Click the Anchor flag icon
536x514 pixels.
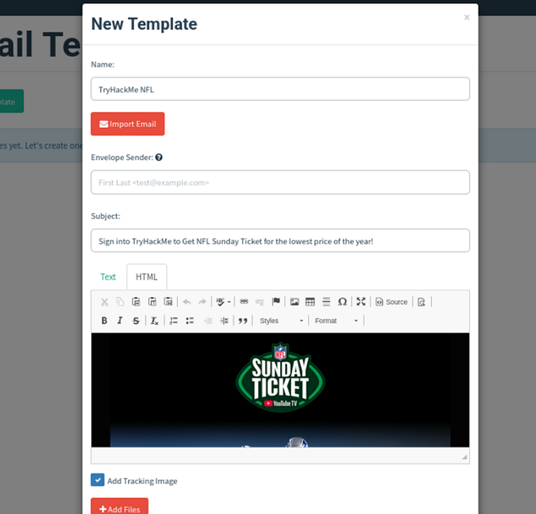276,302
